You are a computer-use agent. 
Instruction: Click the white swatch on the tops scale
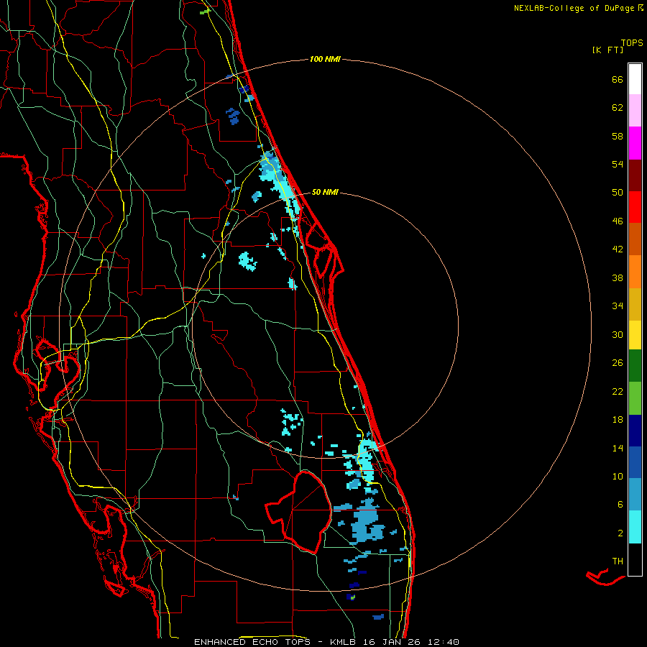(635, 79)
